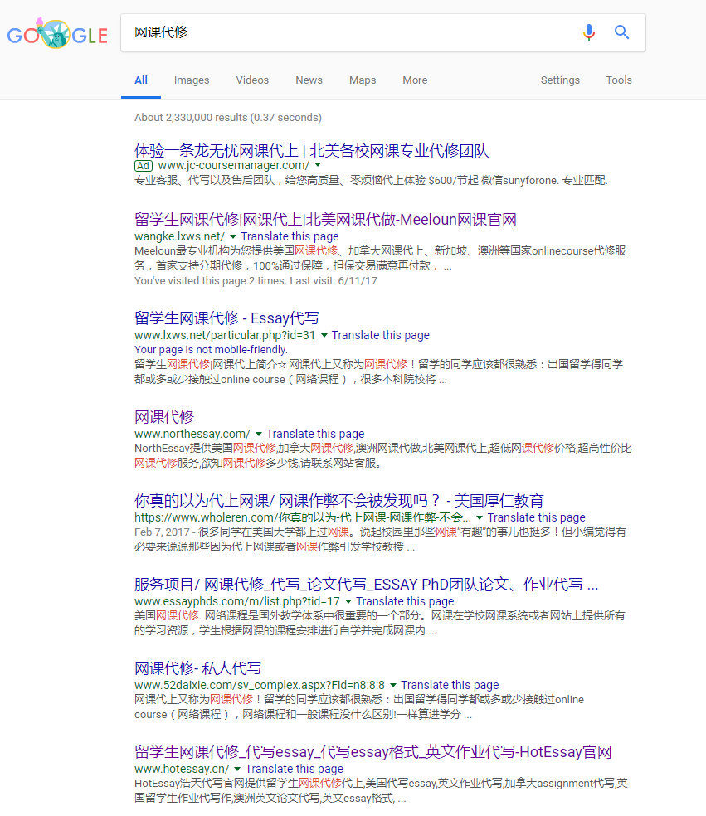This screenshot has height=816, width=706.
Task: Click the www.hotessay.cn/ green URL
Action: click(x=182, y=769)
